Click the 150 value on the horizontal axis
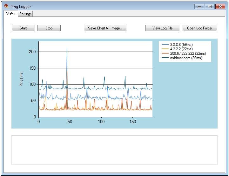The height and width of the screenshot is (176, 229). click(133, 122)
